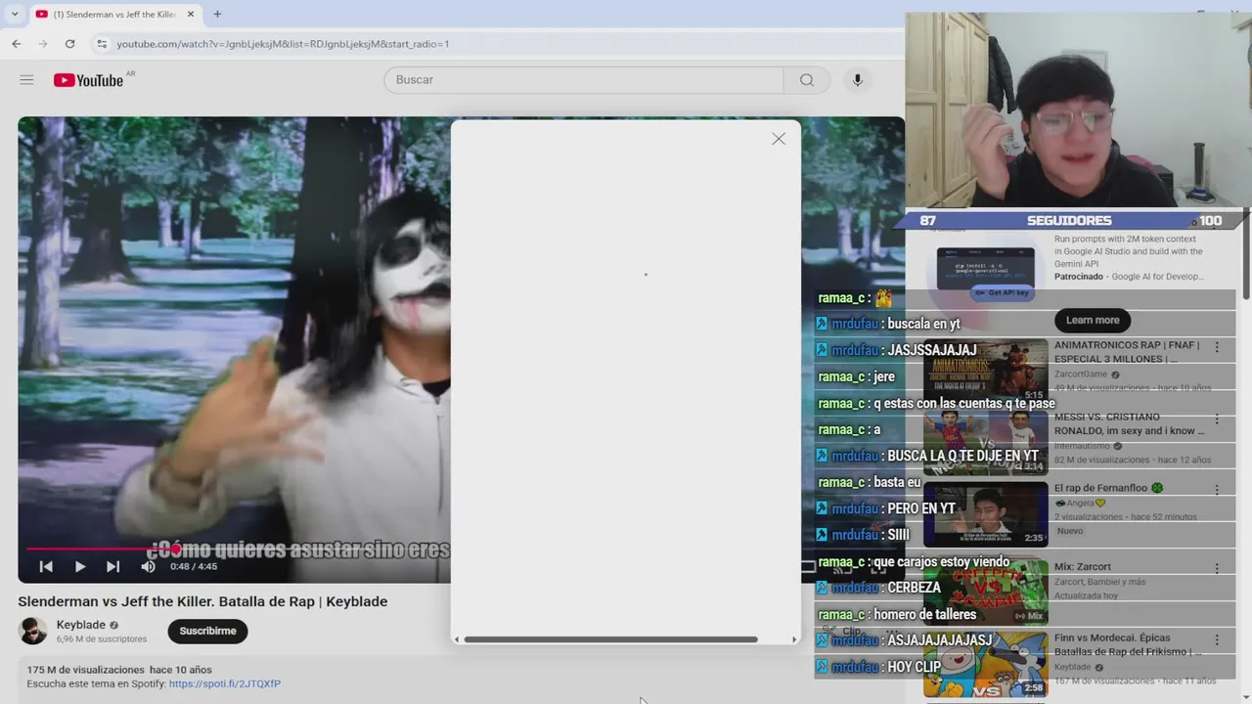Viewport: 1252px width, 704px height.
Task: Go back in browser history
Action: (17, 44)
